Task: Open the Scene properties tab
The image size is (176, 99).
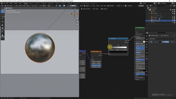Action: 147,47
